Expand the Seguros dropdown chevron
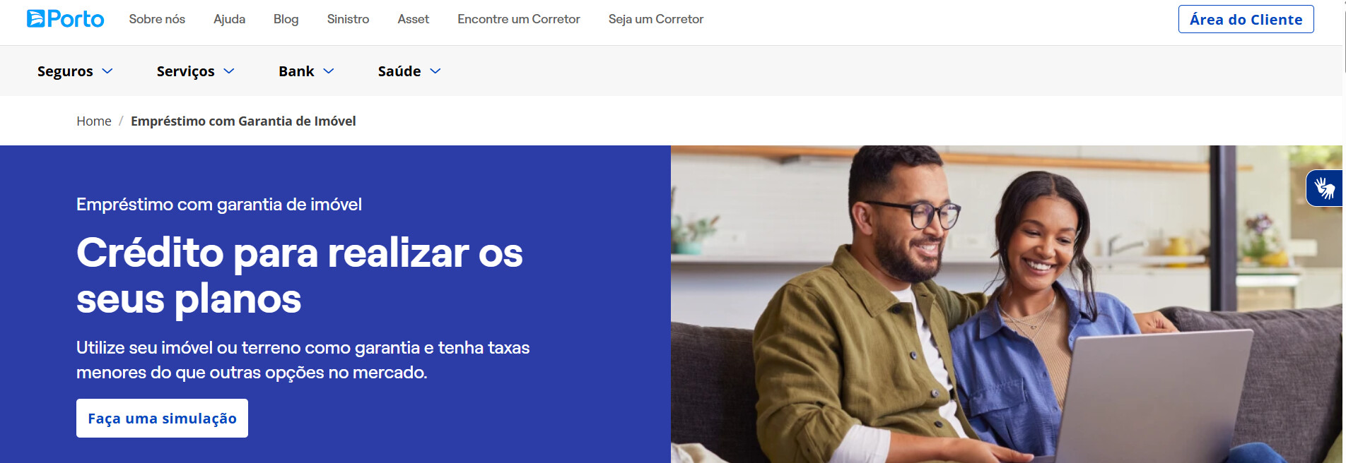1346x463 pixels. (107, 71)
